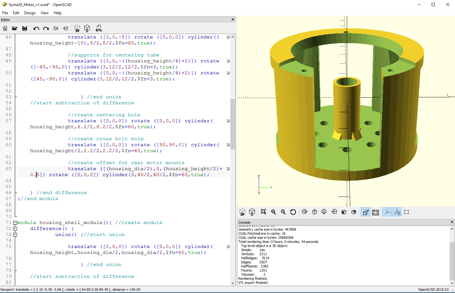Close the Editor panel

coord(233,20)
